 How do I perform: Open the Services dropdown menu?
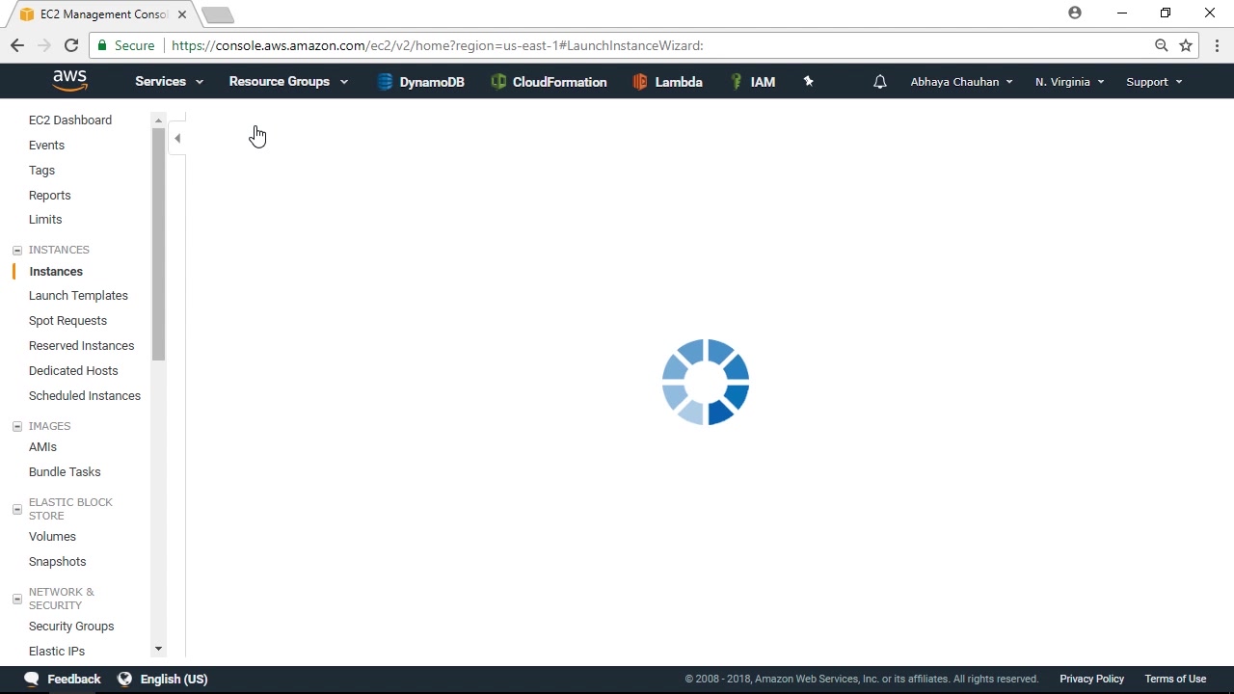point(170,82)
